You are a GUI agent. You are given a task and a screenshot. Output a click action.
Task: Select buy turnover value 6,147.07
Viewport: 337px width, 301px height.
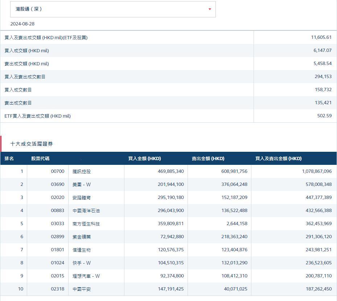[322, 50]
